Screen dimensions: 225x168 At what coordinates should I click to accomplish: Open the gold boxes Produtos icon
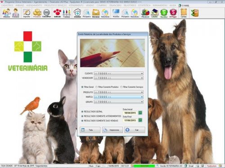tap(37, 13)
